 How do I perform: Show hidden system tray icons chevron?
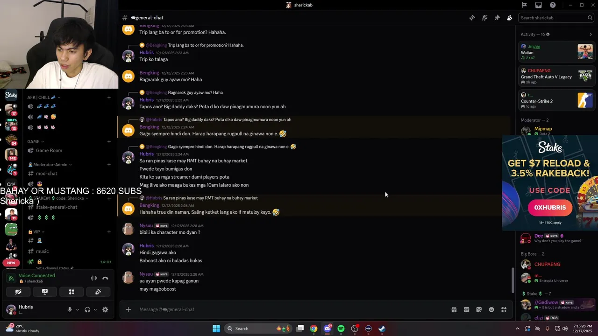(x=517, y=329)
